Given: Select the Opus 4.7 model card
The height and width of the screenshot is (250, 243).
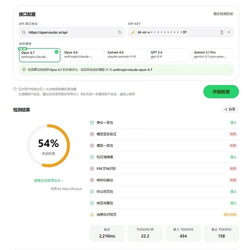Looking at the screenshot, I should click(40, 55).
